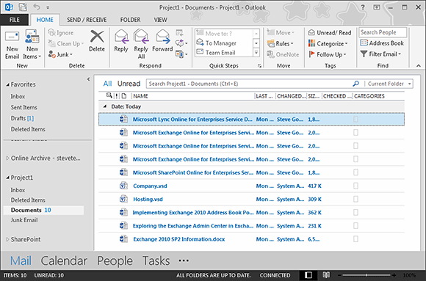The image size is (426, 281).
Task: Collapse the Project1 folder tree
Action: tap(7, 178)
